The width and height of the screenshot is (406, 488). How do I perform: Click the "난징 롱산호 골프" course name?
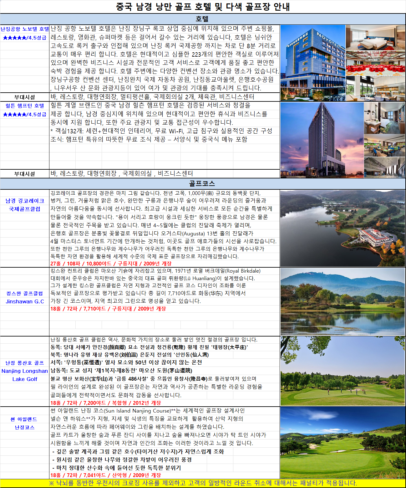pyautogui.click(x=25, y=363)
